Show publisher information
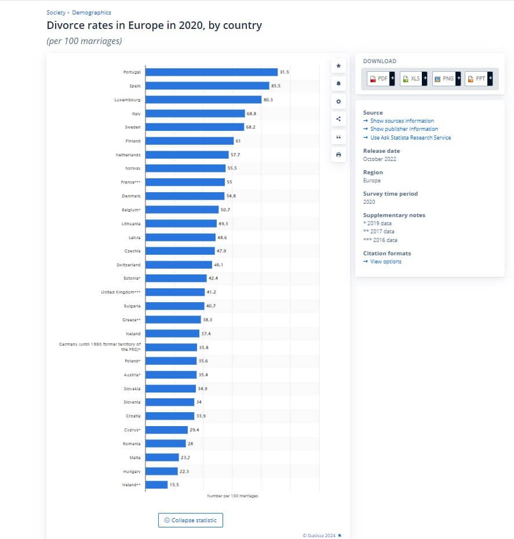The width and height of the screenshot is (514, 539). click(404, 129)
